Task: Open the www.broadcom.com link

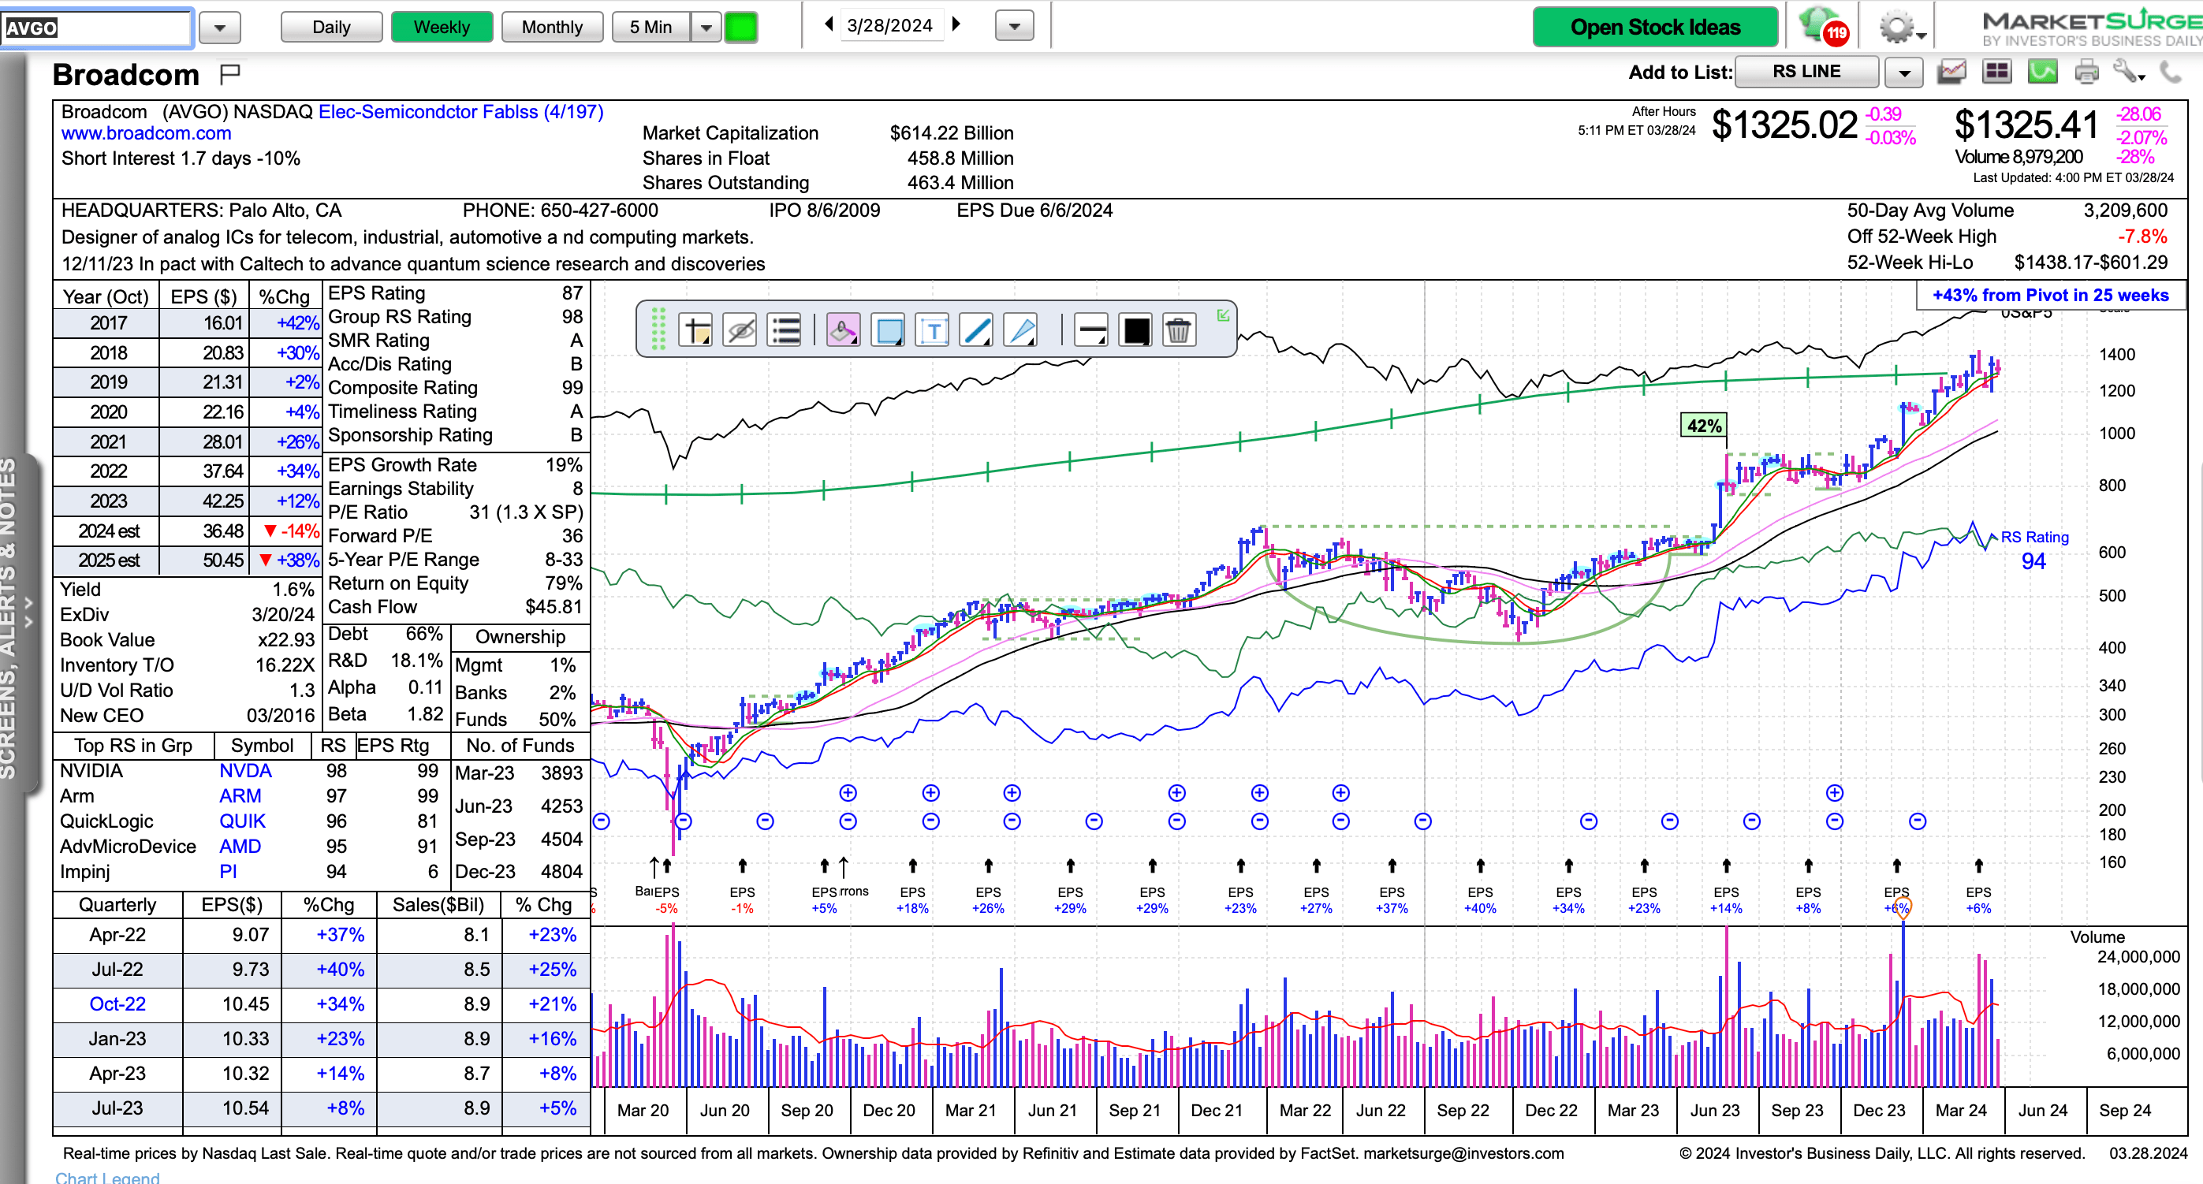Action: click(x=146, y=133)
